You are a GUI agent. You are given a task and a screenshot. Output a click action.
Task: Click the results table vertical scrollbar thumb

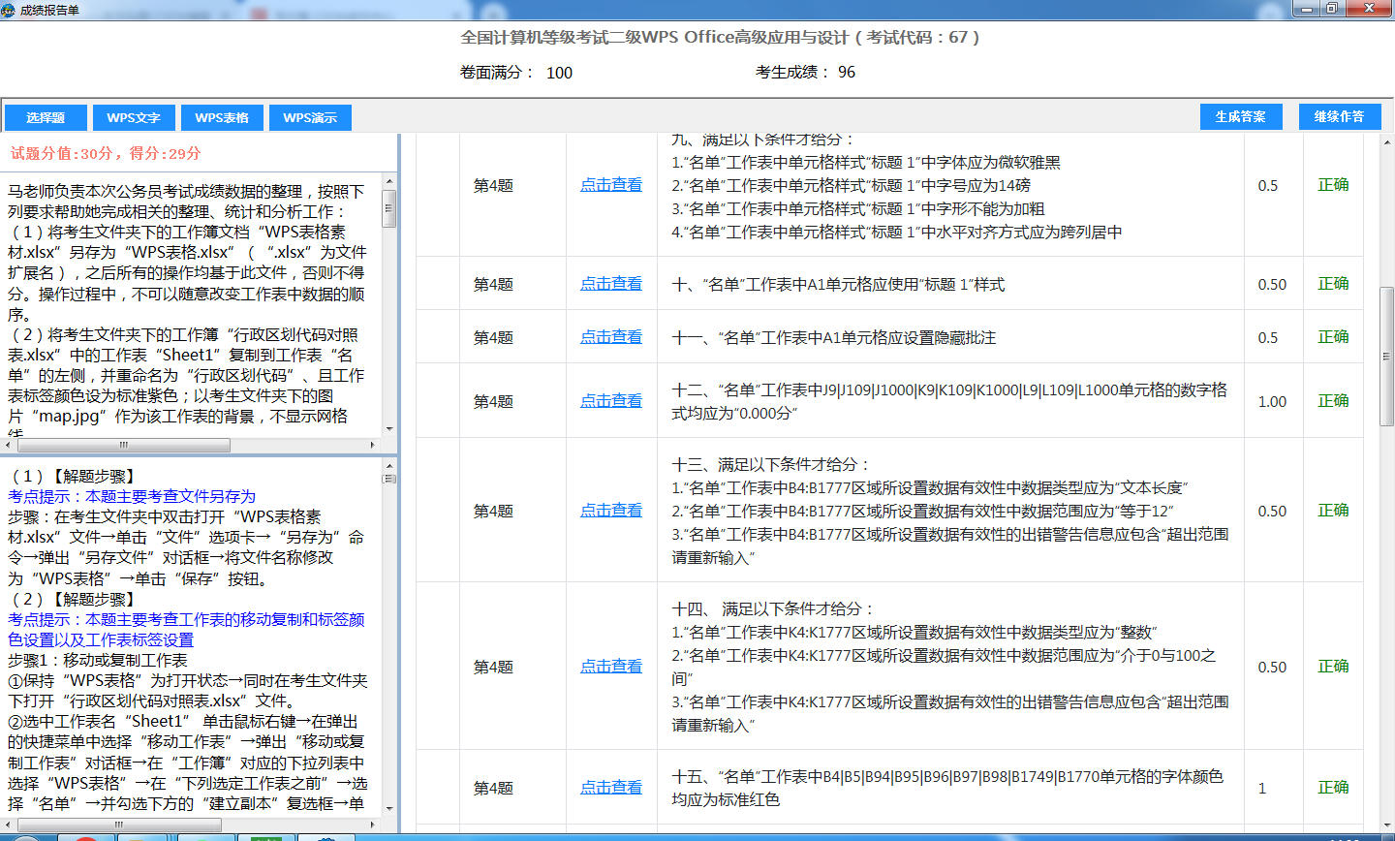pyautogui.click(x=1386, y=357)
